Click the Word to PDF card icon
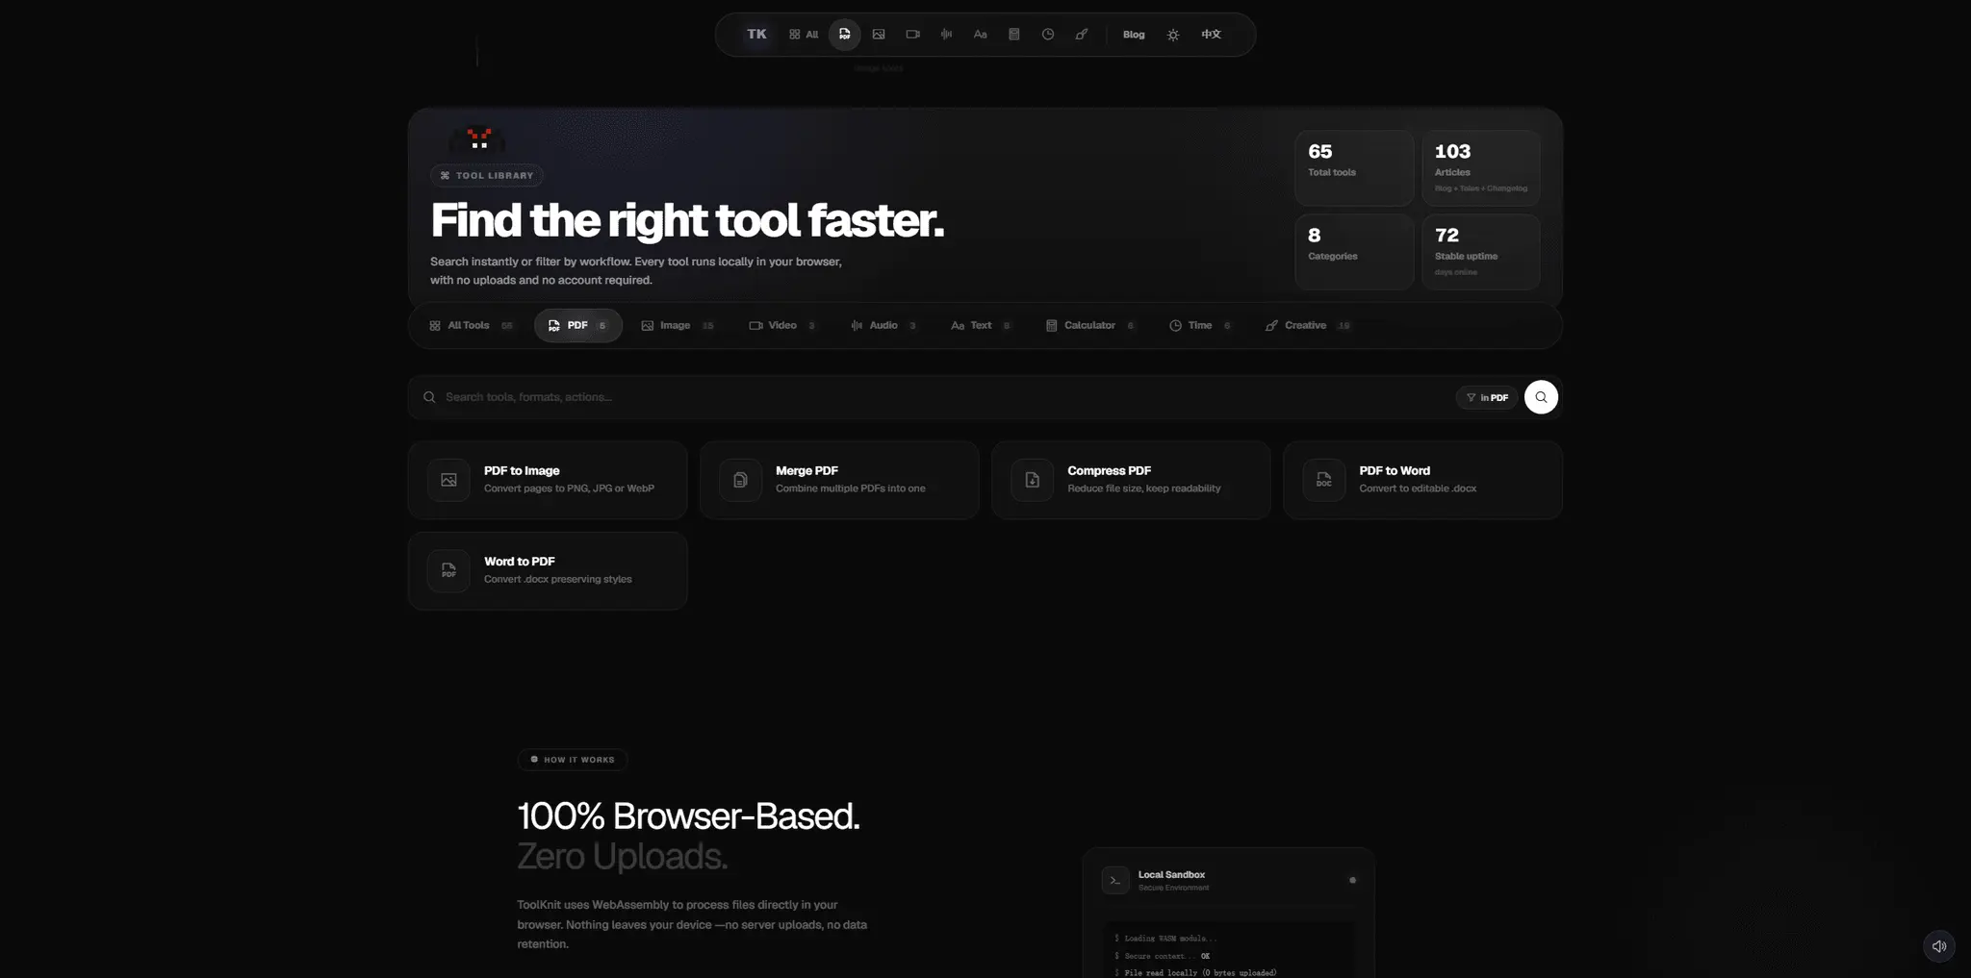 pyautogui.click(x=448, y=570)
